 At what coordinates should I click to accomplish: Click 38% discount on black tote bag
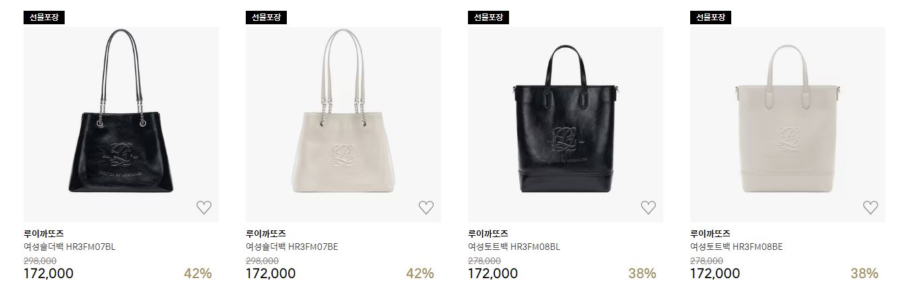tap(642, 273)
